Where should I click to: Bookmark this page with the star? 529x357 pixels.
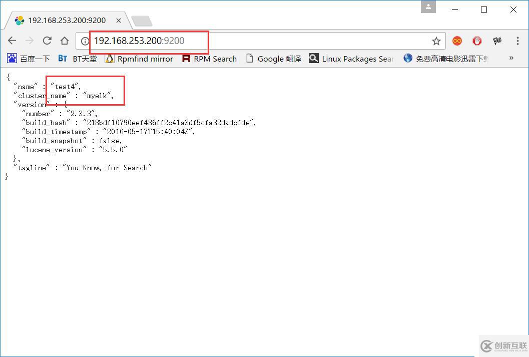point(436,41)
